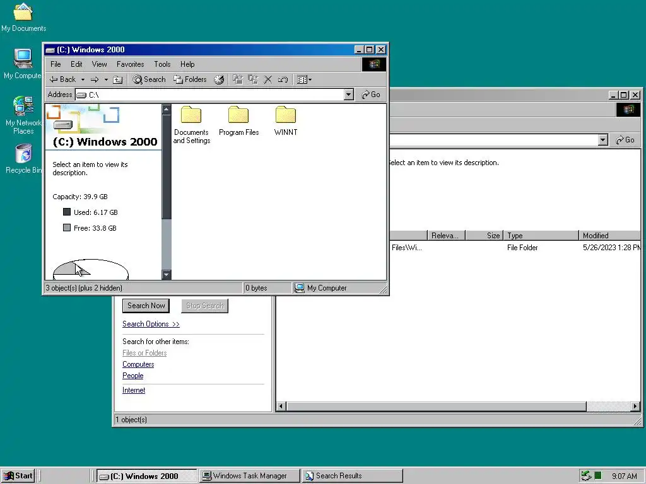646x484 pixels.
Task: Click the Internet search link
Action: click(x=134, y=390)
